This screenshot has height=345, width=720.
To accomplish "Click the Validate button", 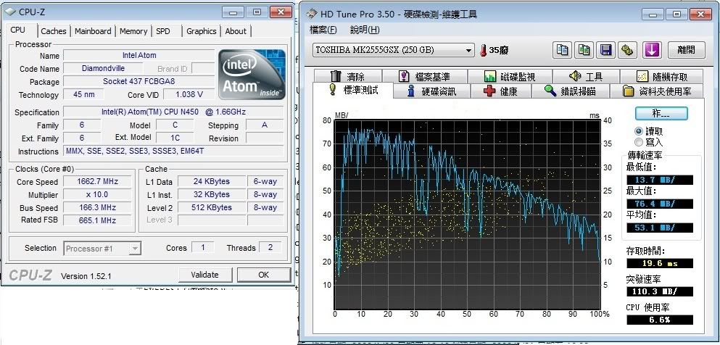I will (x=204, y=275).
